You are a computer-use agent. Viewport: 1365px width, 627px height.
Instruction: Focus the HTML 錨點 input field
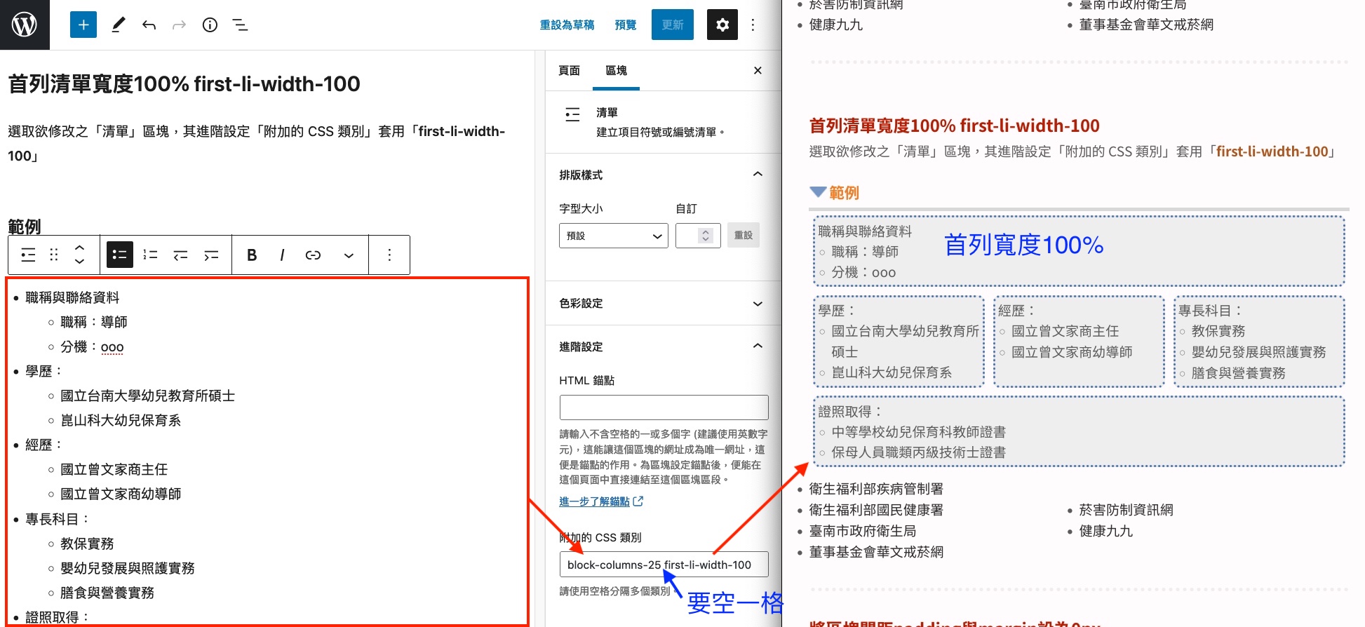tap(664, 407)
